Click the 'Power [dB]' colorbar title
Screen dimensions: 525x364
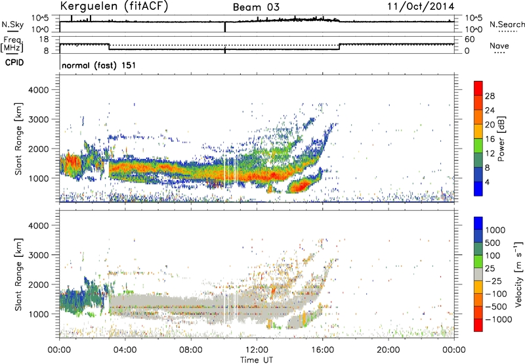(501, 139)
